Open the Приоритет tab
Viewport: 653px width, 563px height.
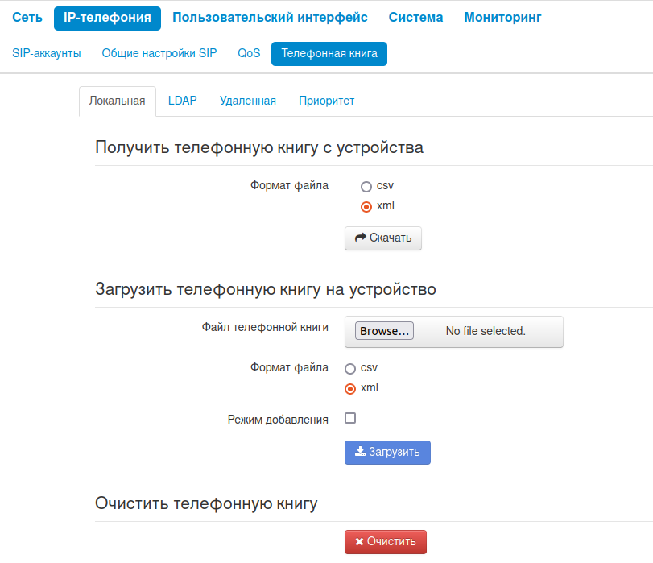(326, 101)
